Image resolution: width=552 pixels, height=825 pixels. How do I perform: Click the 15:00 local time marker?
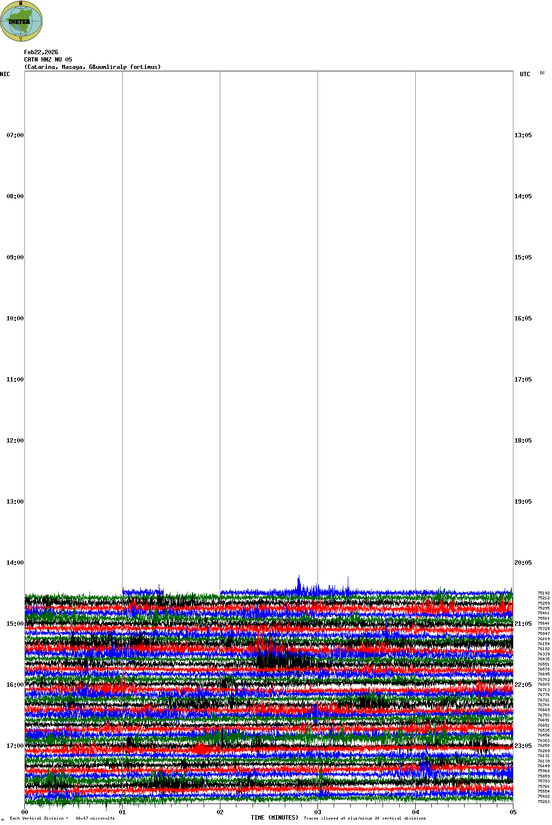tap(15, 624)
